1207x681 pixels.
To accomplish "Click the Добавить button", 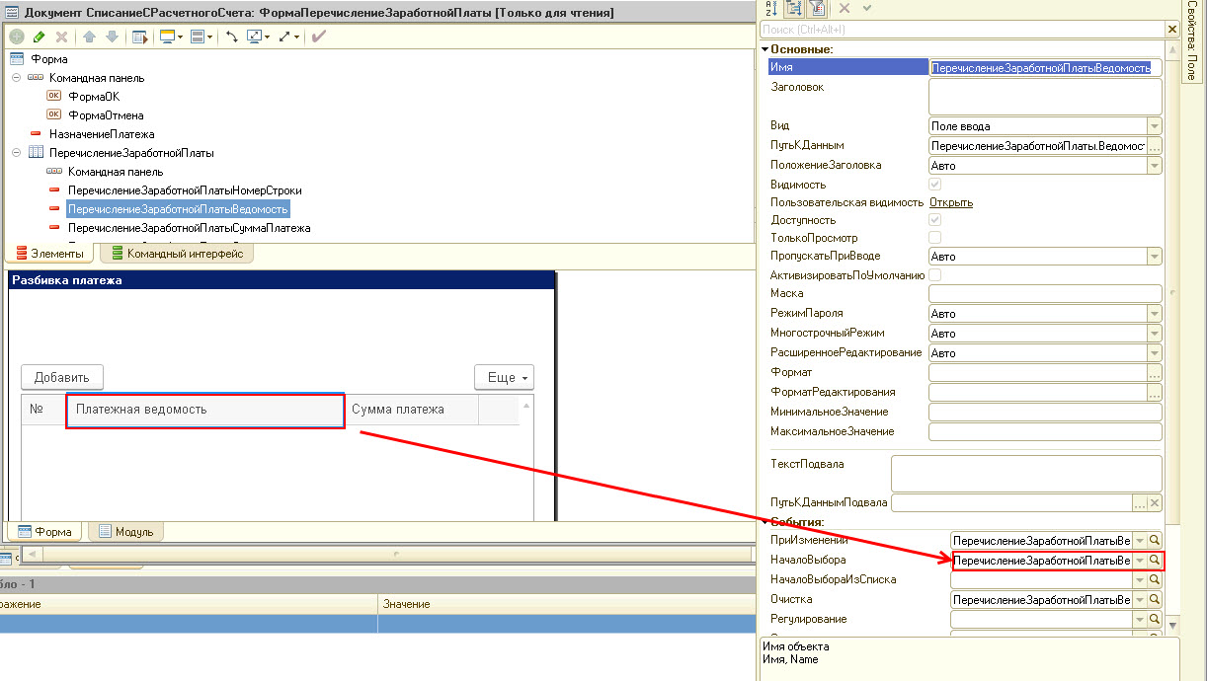I will (62, 377).
